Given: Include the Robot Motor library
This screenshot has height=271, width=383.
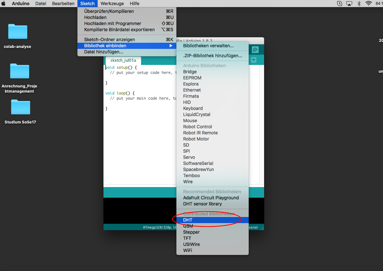Looking at the screenshot, I should (212, 139).
